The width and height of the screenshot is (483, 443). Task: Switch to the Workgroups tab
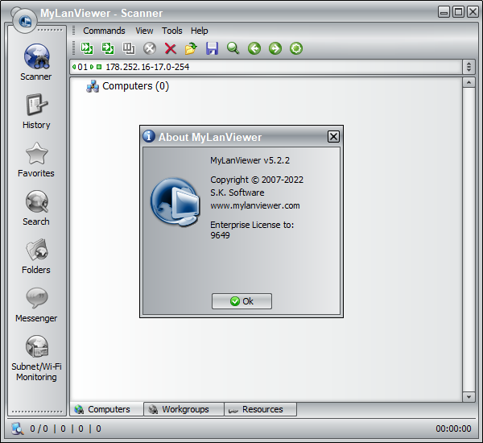[x=184, y=409]
